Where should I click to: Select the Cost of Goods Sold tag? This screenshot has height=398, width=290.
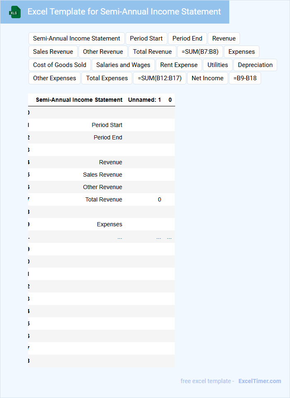click(x=59, y=65)
